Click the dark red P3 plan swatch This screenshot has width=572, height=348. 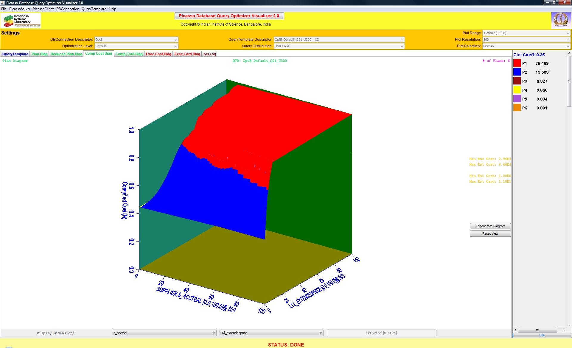pyautogui.click(x=517, y=81)
